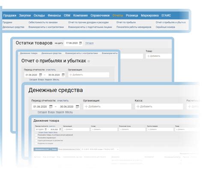Toggle Показывать товары без движений checkbox

point(36,135)
